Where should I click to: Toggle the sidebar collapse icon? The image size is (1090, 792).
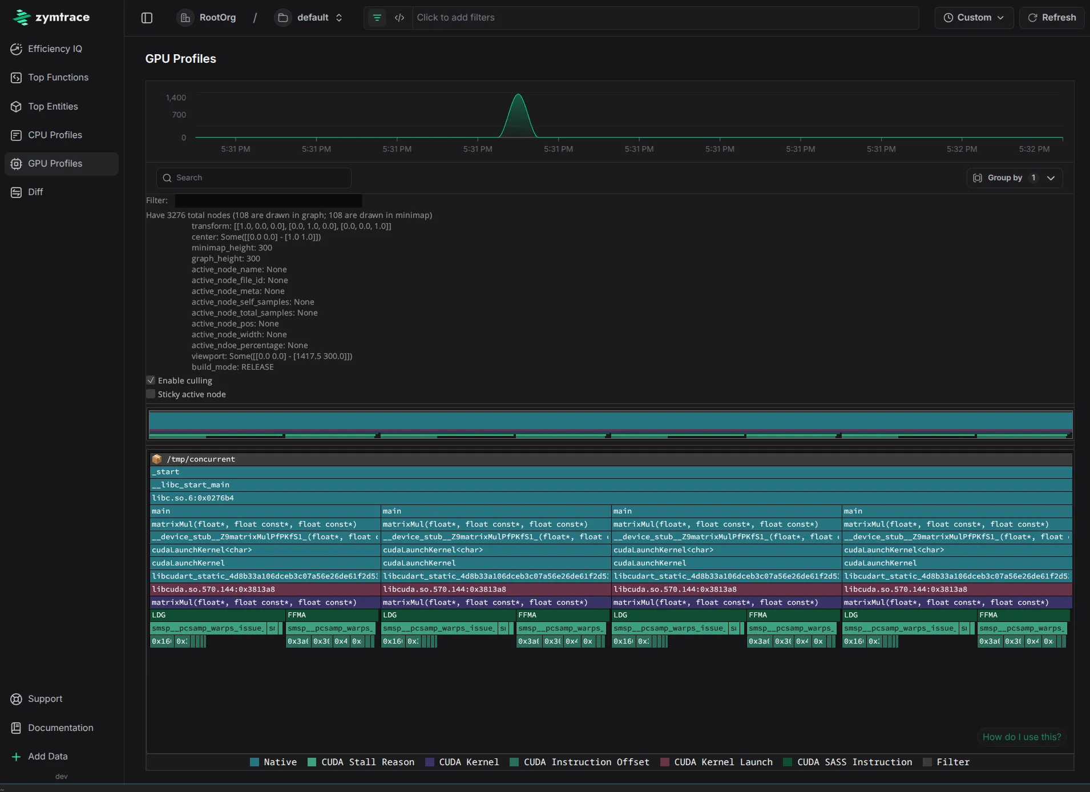click(147, 18)
